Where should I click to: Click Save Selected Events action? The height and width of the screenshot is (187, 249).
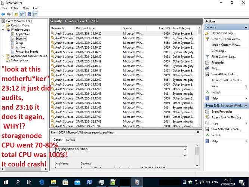[226, 129]
